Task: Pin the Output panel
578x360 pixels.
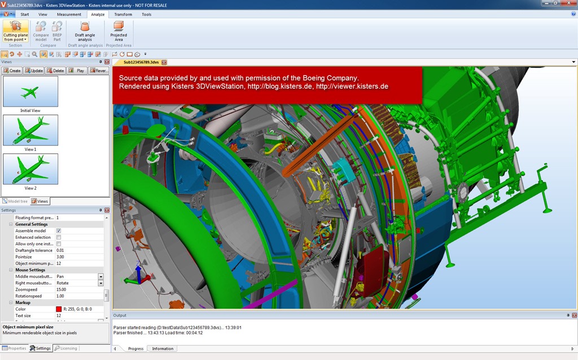Action: click(x=568, y=315)
